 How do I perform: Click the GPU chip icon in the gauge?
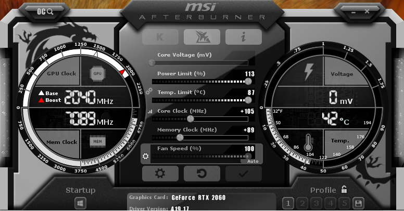tap(97, 74)
